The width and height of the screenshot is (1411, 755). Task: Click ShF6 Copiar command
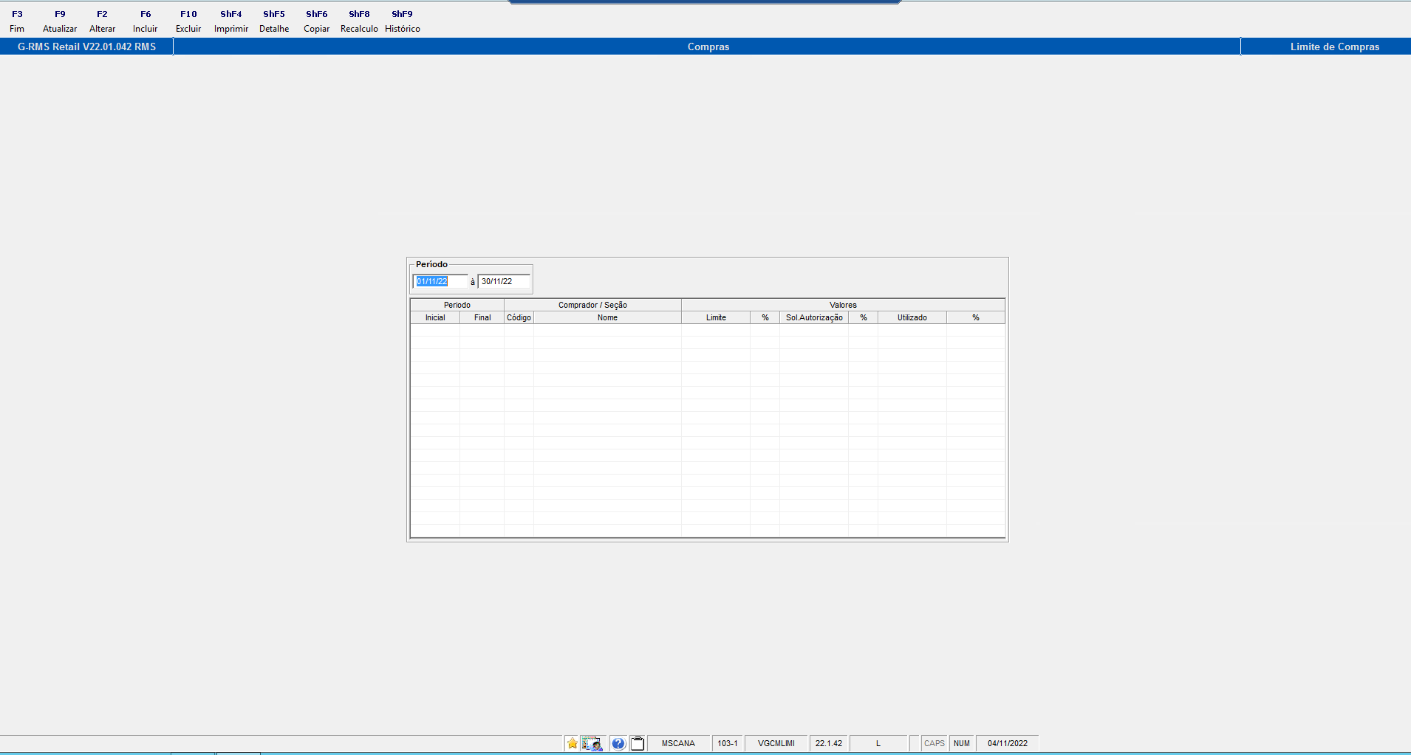[x=317, y=21]
